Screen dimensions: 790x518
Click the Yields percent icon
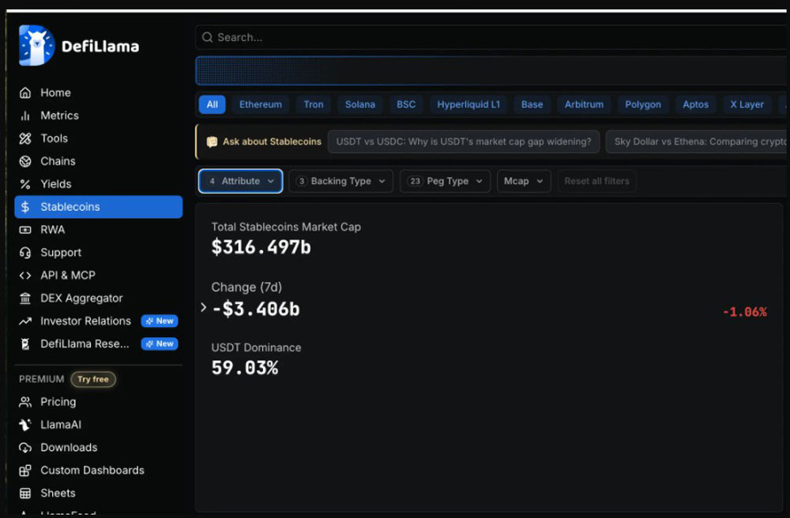click(25, 184)
